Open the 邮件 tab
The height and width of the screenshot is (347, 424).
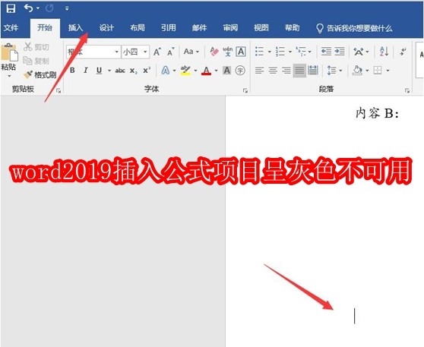199,27
